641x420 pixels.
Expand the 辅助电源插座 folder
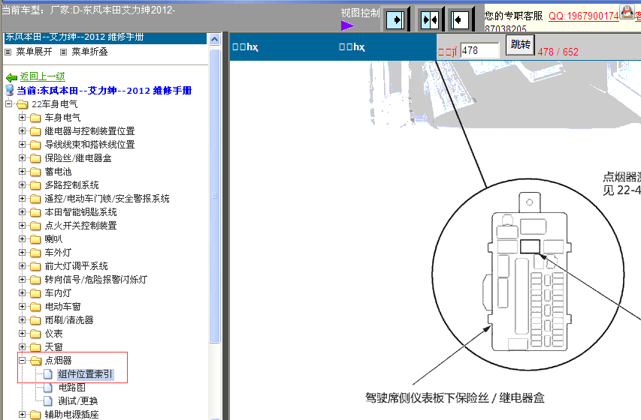point(22,414)
